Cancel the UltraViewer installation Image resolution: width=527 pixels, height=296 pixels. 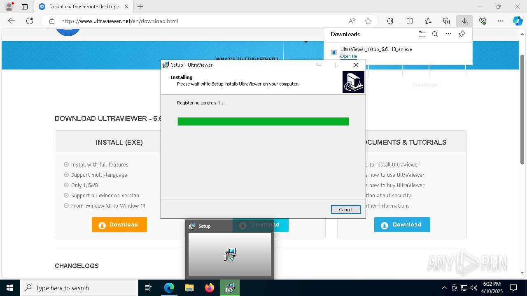[346, 210]
